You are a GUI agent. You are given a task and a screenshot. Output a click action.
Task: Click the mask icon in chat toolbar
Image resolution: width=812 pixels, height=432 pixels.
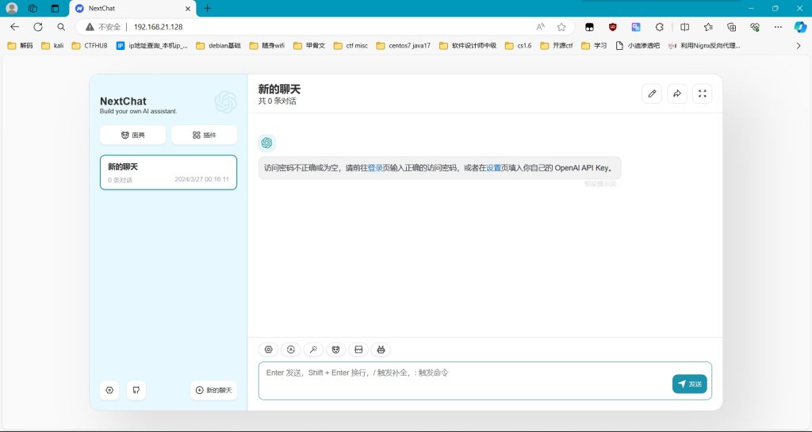click(x=336, y=350)
